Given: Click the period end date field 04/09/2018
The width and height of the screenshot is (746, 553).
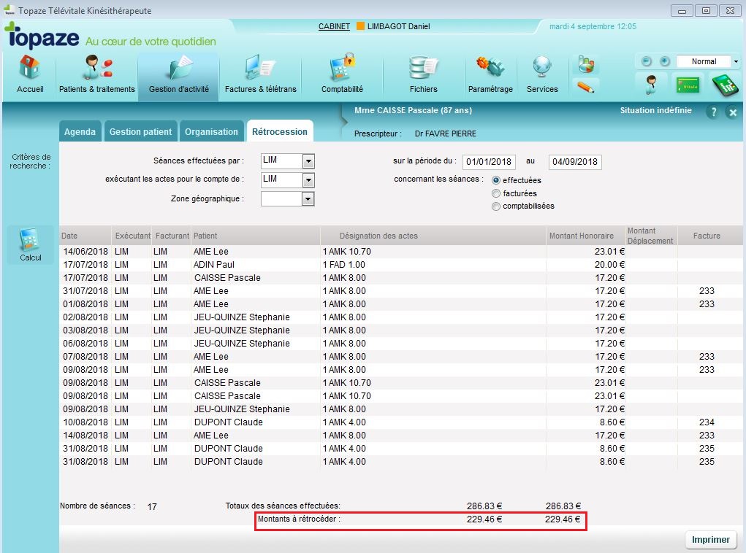Looking at the screenshot, I should pos(575,162).
